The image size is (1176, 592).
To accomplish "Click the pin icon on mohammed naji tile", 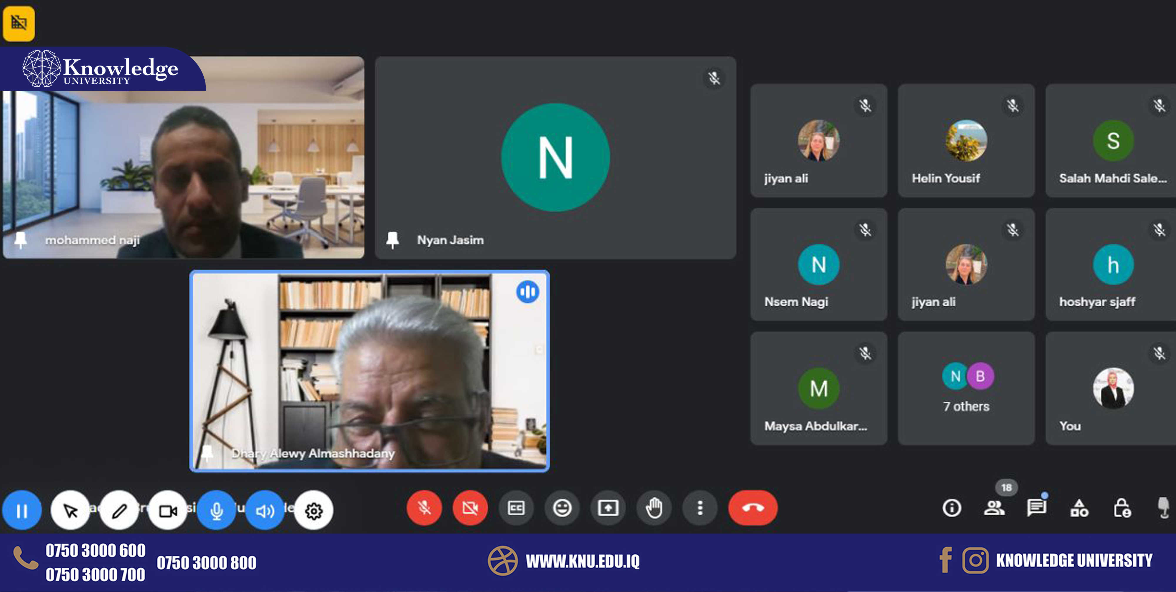I will pos(20,240).
